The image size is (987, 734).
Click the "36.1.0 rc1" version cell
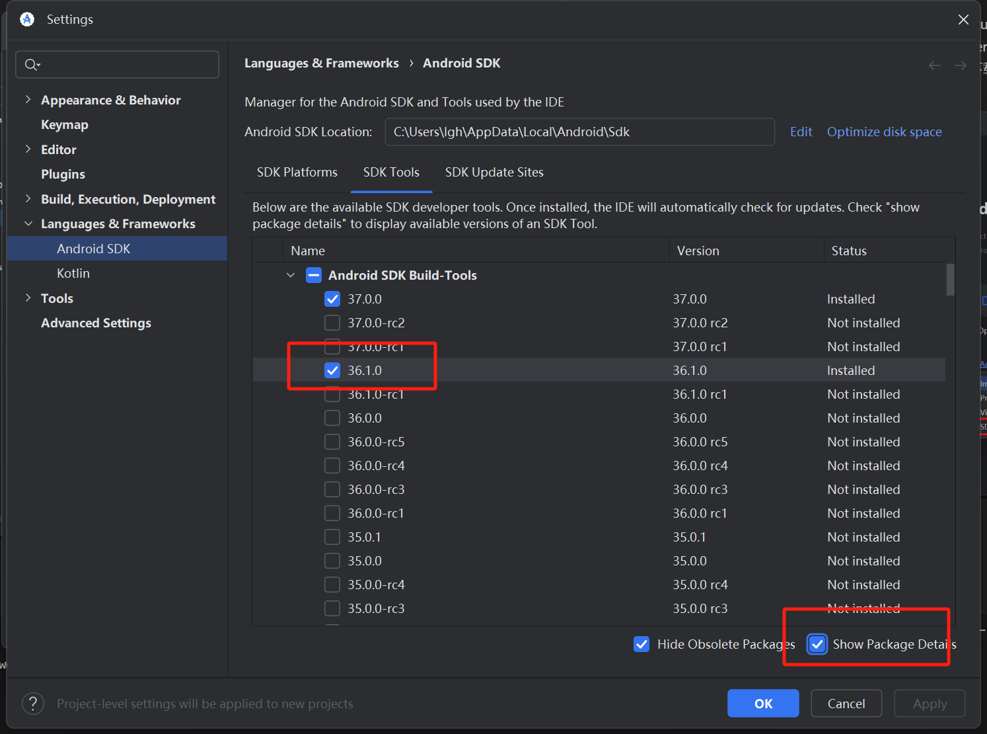[700, 394]
